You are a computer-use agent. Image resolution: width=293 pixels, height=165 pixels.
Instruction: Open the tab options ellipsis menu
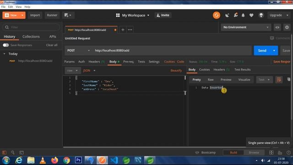pyautogui.click(x=130, y=30)
